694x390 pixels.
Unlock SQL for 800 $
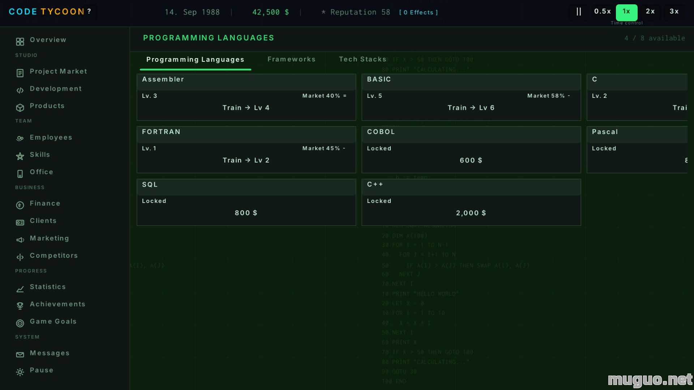(246, 213)
